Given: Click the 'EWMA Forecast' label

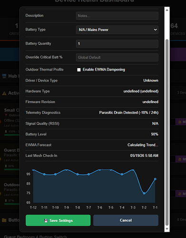Looking at the screenshot, I should pyautogui.click(x=39, y=145).
